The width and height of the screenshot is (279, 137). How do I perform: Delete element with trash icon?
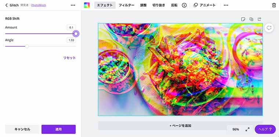click(x=274, y=5)
